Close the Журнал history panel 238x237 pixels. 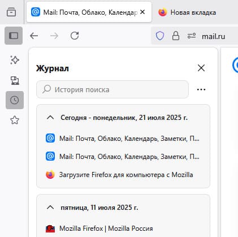[x=201, y=68]
